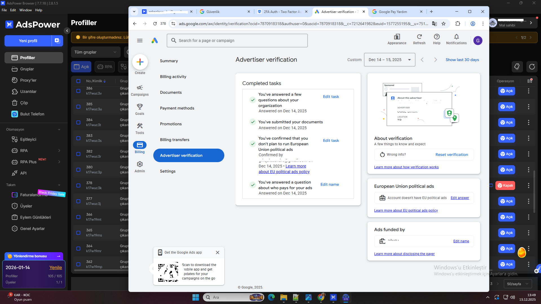Select Billing icon in Google Ads sidebar
Viewport: 541px width, 304px height.
pos(140,145)
